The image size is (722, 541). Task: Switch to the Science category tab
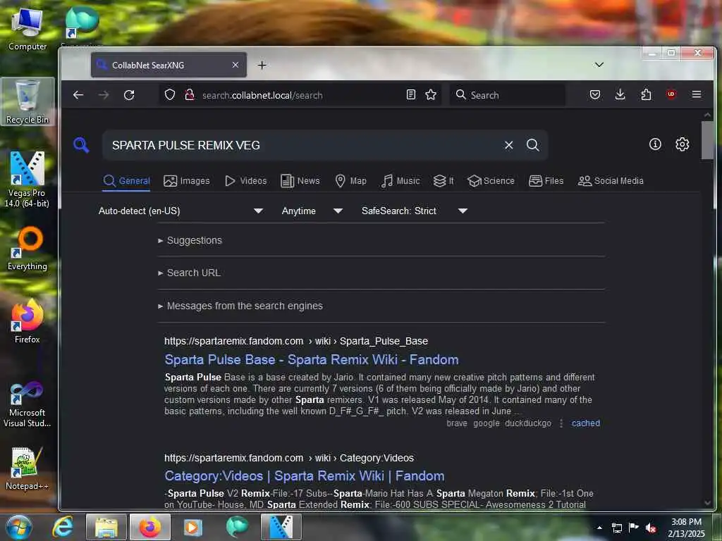click(x=491, y=181)
